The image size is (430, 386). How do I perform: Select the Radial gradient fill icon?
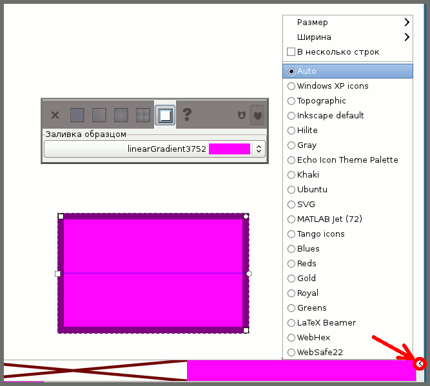pyautogui.click(x=121, y=115)
